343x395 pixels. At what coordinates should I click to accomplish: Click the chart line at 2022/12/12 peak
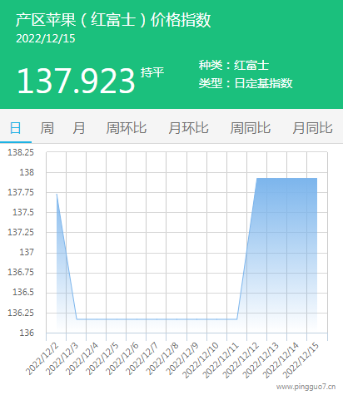pos(257,178)
